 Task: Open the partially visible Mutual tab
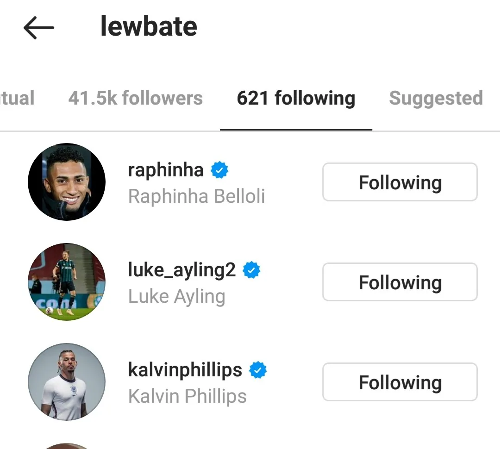point(17,98)
